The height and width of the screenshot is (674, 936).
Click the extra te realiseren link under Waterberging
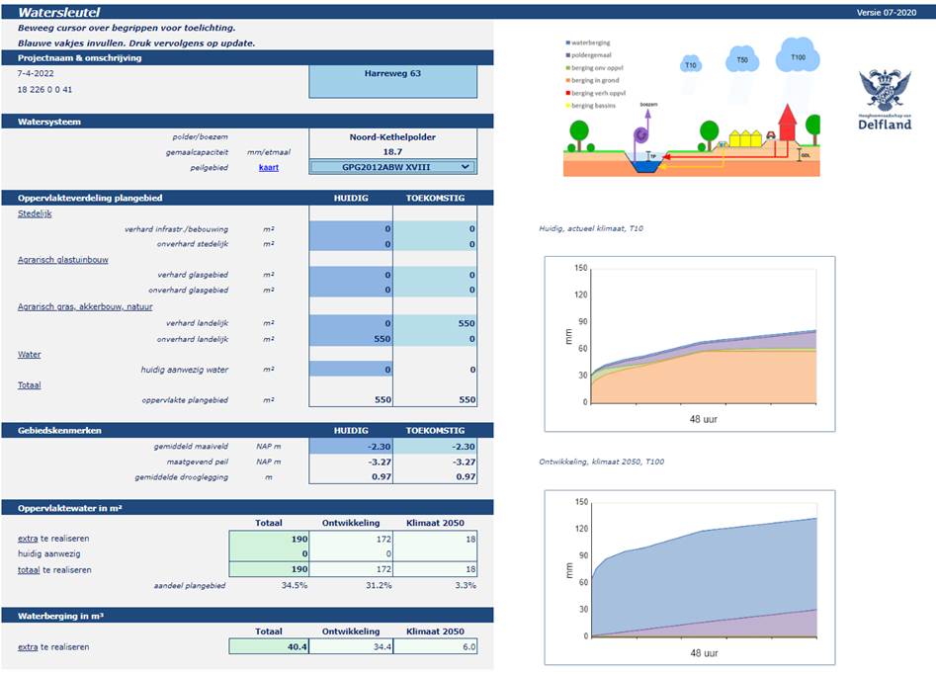[28, 647]
